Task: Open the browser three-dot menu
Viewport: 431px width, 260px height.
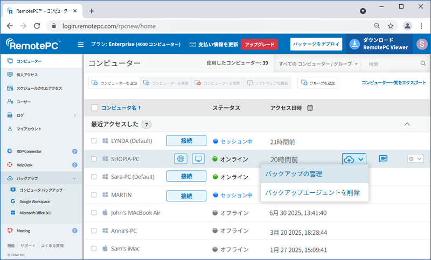Action: (x=421, y=26)
